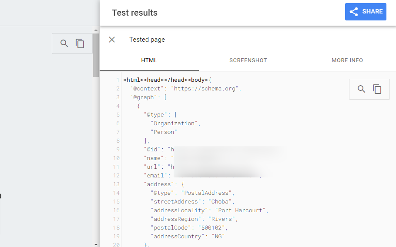Click the Test results heading
The width and height of the screenshot is (396, 247).
pyautogui.click(x=134, y=13)
